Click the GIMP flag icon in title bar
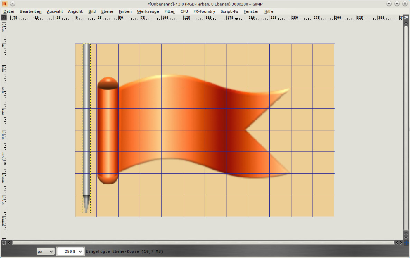 pyautogui.click(x=4, y=3)
